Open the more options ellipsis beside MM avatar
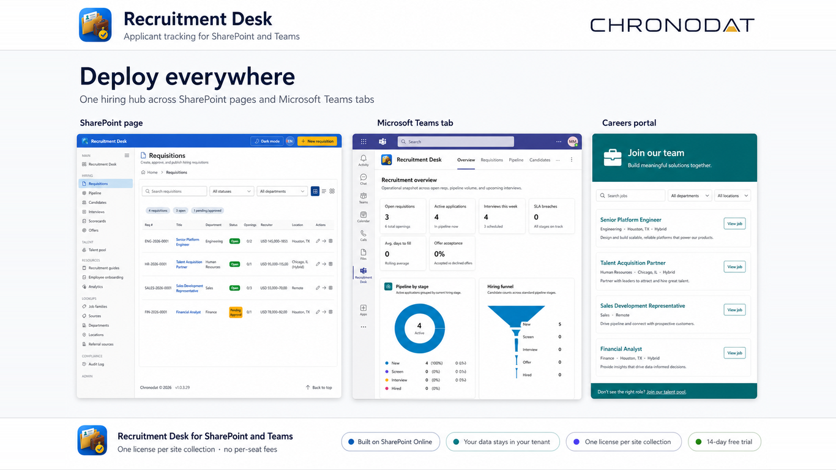The height and width of the screenshot is (470, 836). point(558,141)
